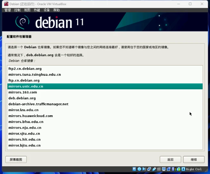The height and width of the screenshot is (174, 210).
Task: Select mirror.bjtu.edu.cn mirror
Action: [x=105, y=145]
